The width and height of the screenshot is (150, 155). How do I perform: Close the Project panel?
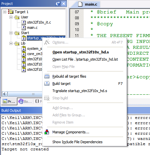pos(64,4)
